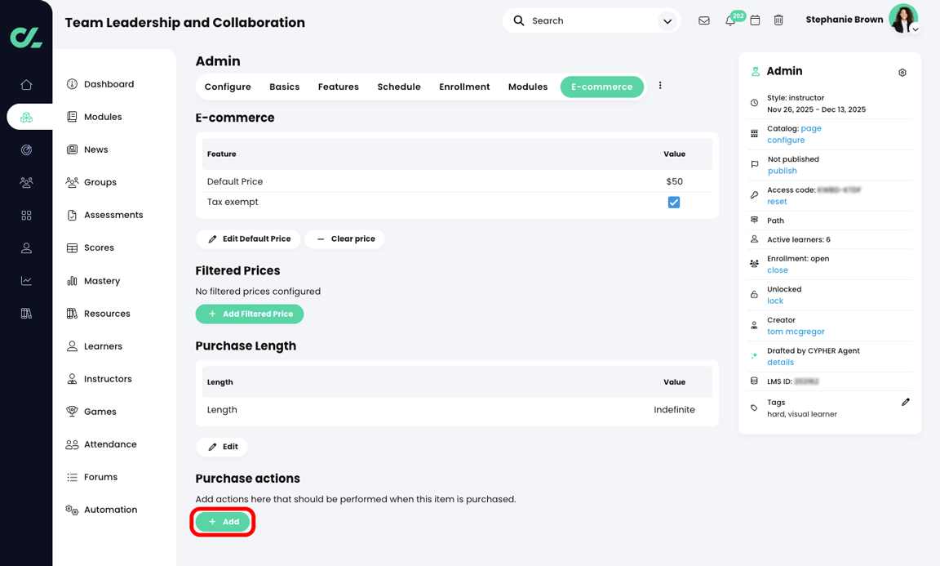Switch to the Schedule tab
Screen dimensions: 940x566
tap(399, 86)
